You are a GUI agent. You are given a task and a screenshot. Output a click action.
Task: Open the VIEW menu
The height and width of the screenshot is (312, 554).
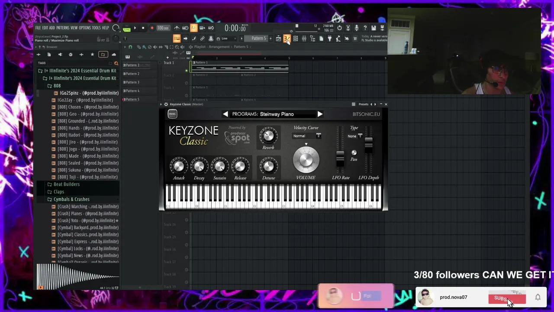click(74, 28)
